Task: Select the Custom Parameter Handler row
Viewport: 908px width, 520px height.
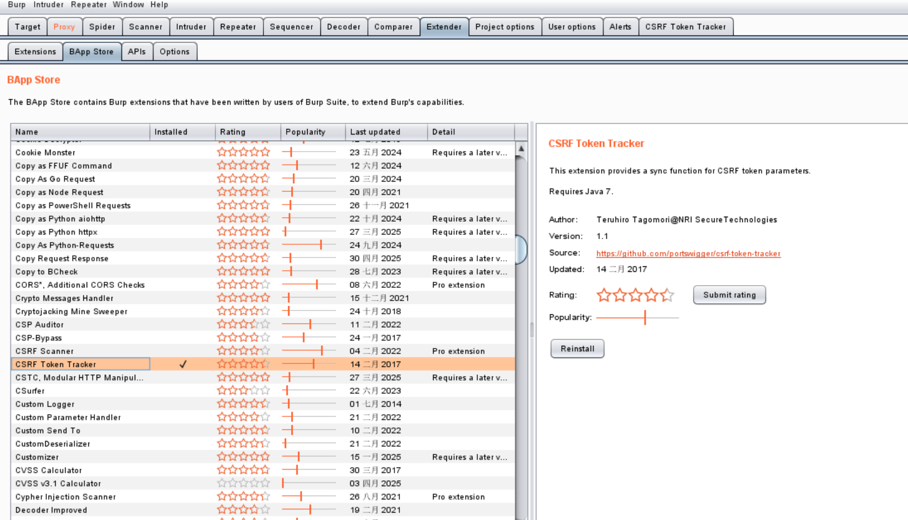Action: [x=263, y=417]
